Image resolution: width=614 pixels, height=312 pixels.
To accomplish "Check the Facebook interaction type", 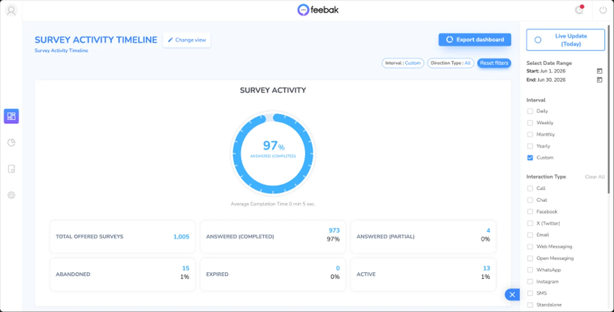I will click(x=530, y=212).
